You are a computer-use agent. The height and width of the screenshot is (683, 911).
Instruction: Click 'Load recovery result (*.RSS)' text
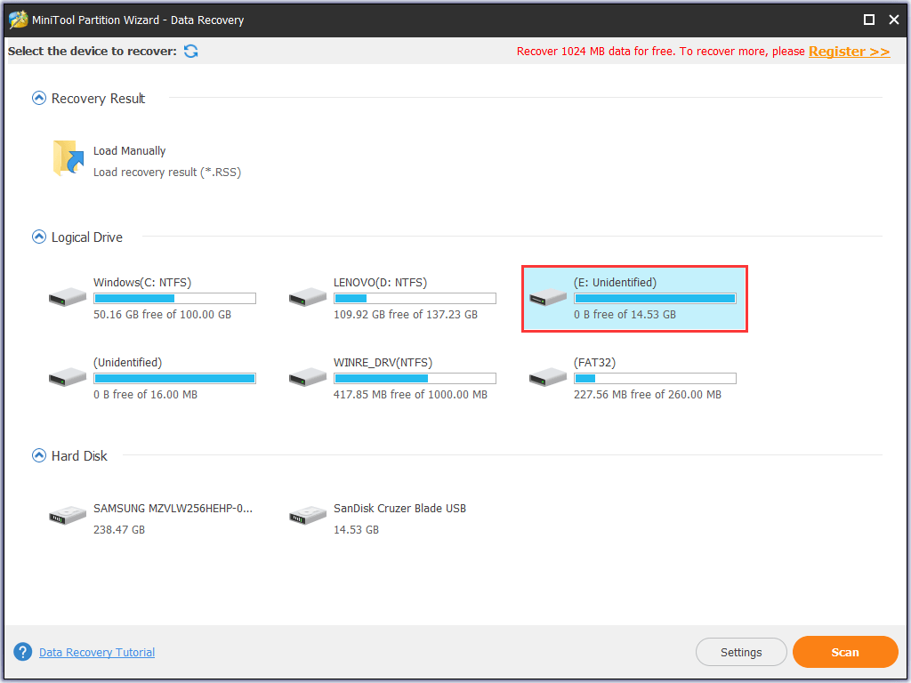[167, 172]
